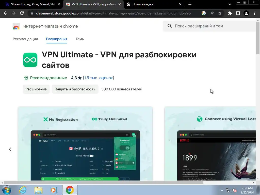Launch Internet Explorer from taskbar
Screen dimensions: 260x195
pos(23,190)
